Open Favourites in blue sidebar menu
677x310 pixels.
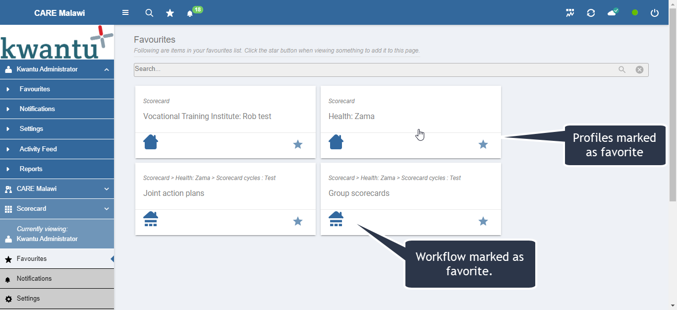point(57,89)
